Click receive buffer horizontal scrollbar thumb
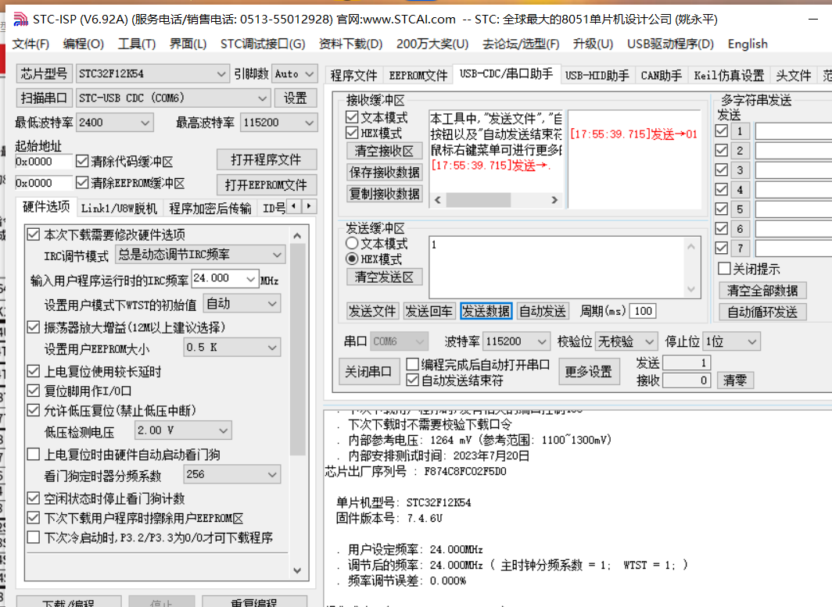The image size is (832, 607). 478,200
